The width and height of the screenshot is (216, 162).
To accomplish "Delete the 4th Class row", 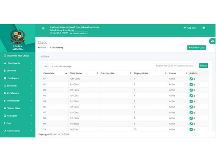I will [x=194, y=113].
